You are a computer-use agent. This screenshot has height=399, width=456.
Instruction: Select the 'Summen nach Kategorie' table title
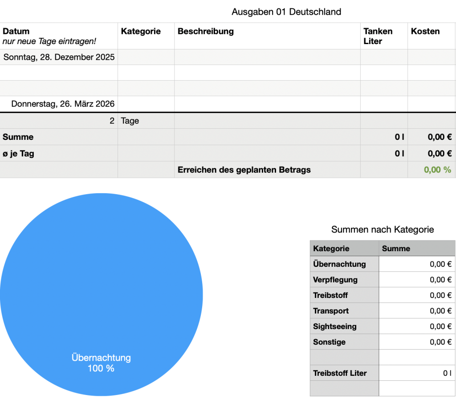382,230
